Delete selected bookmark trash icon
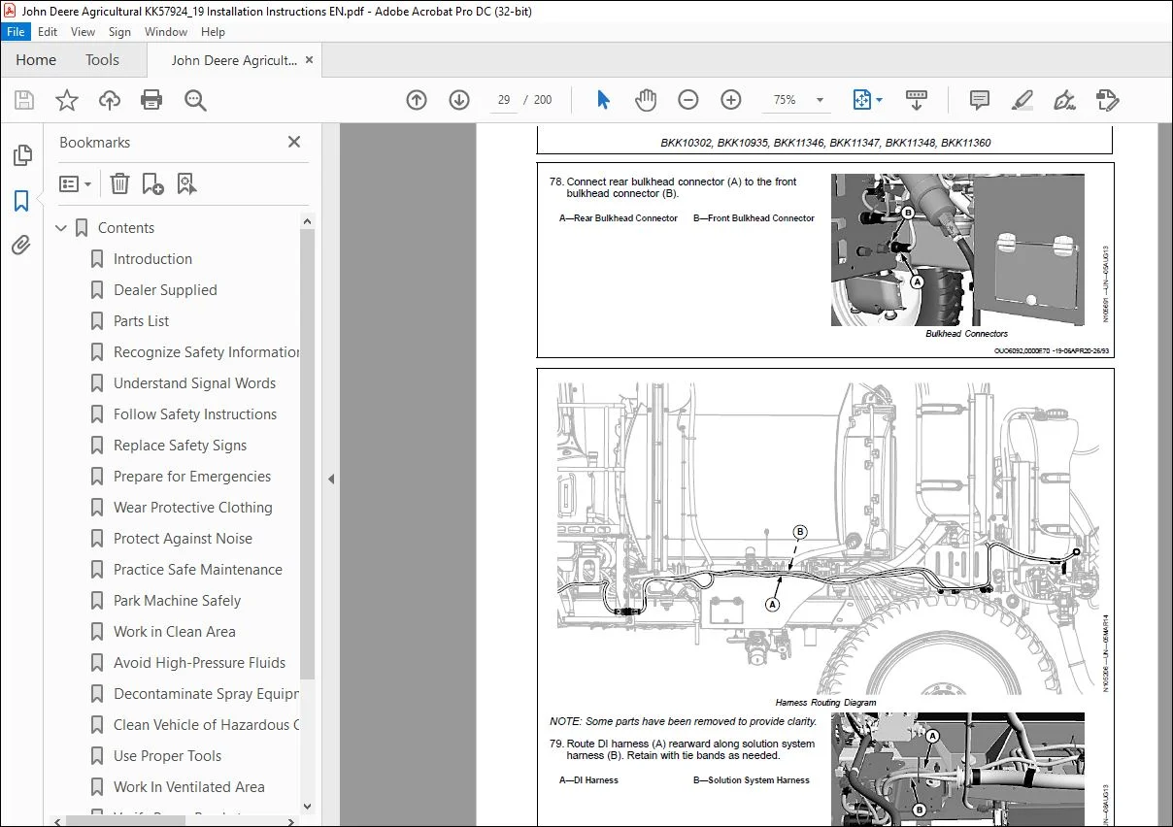The height and width of the screenshot is (827, 1173). (x=119, y=183)
